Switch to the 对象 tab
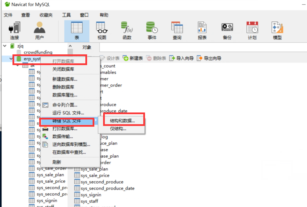The image size is (307, 207). click(x=87, y=47)
